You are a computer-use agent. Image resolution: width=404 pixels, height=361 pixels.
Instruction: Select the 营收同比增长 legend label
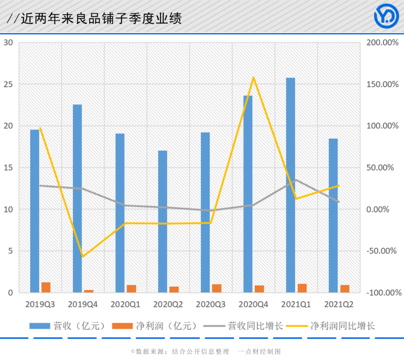point(255,326)
